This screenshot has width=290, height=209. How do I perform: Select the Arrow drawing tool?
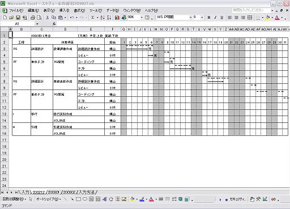72,199
